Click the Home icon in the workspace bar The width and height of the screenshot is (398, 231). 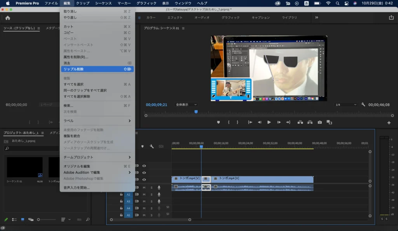8,18
